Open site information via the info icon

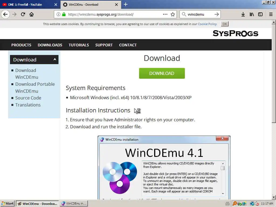[58, 14]
